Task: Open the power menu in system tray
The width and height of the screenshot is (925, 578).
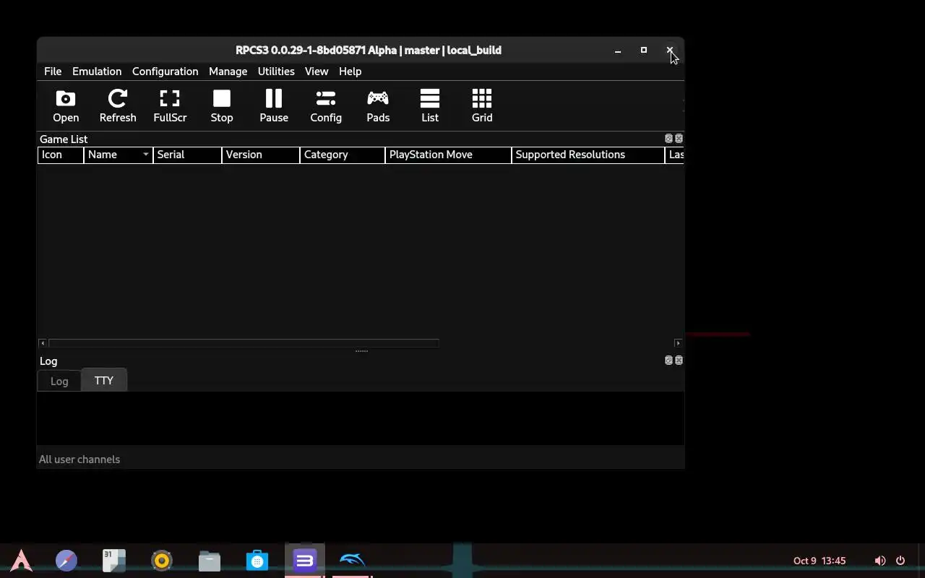Action: tap(900, 561)
